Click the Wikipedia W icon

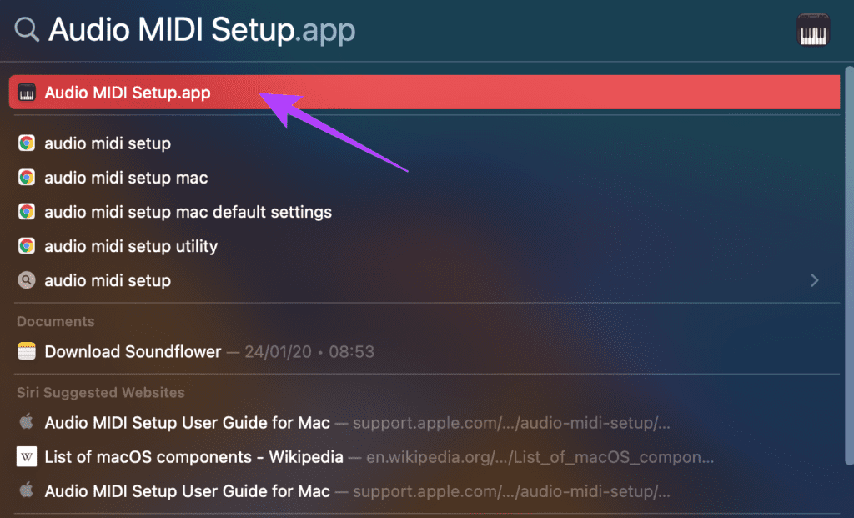(x=26, y=456)
